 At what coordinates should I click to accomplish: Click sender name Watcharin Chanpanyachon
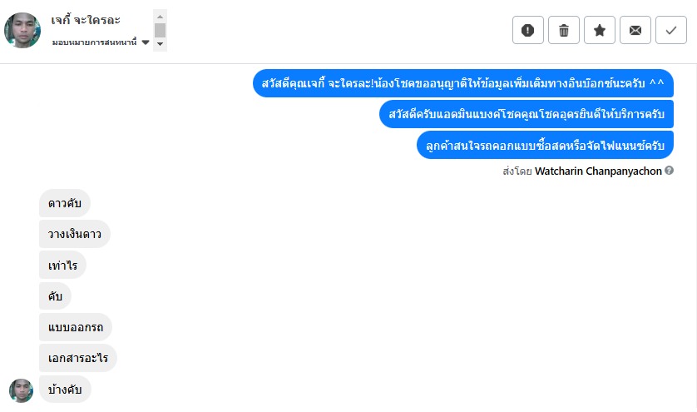[598, 171]
